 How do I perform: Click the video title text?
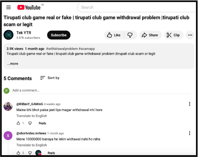[97, 21]
